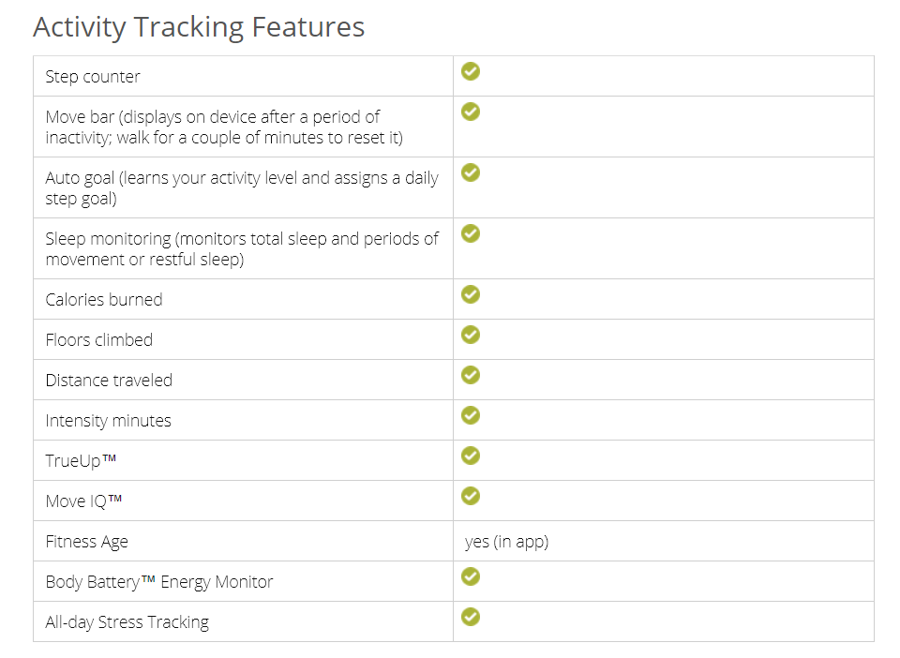Click the Body Battery checkmark icon
Viewport: 900px width, 658px height.
tap(471, 576)
